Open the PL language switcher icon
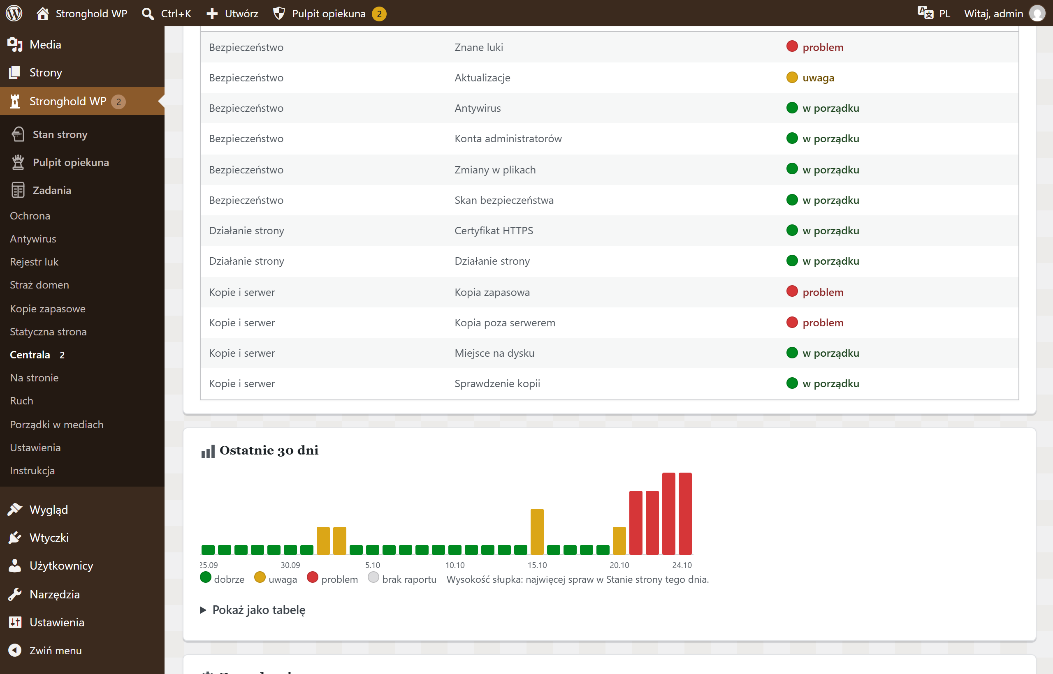The image size is (1053, 674). pyautogui.click(x=925, y=13)
